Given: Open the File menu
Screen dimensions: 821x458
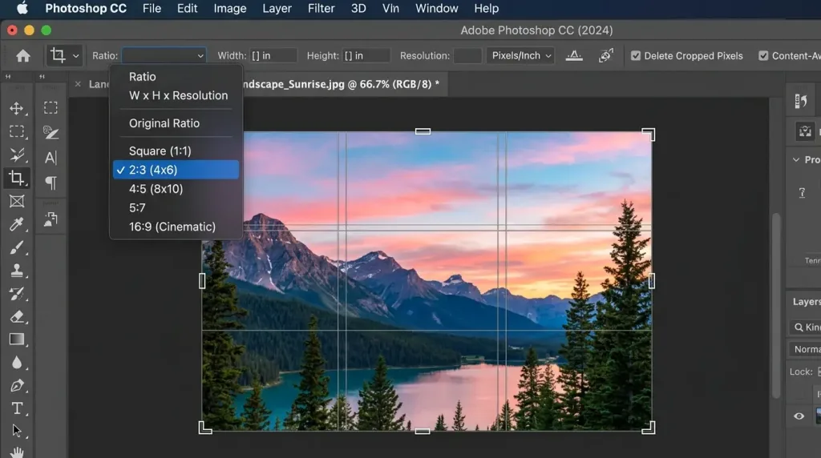Looking at the screenshot, I should (x=152, y=8).
